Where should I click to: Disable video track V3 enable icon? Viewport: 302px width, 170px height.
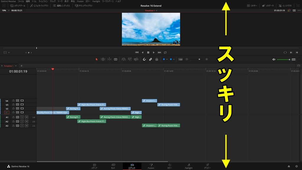(x=22, y=105)
